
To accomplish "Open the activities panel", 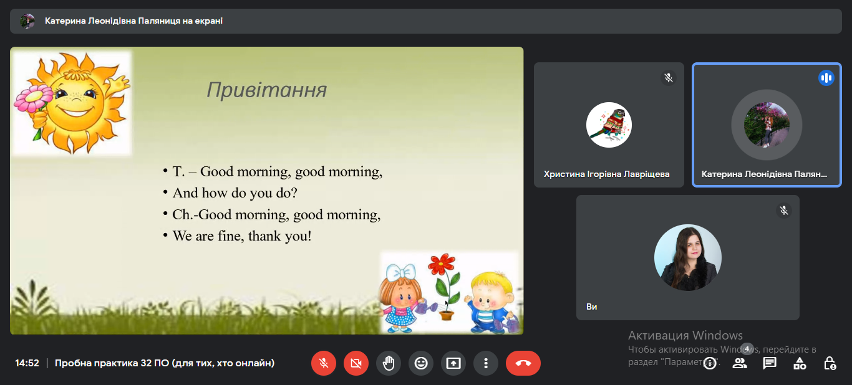I will point(800,363).
